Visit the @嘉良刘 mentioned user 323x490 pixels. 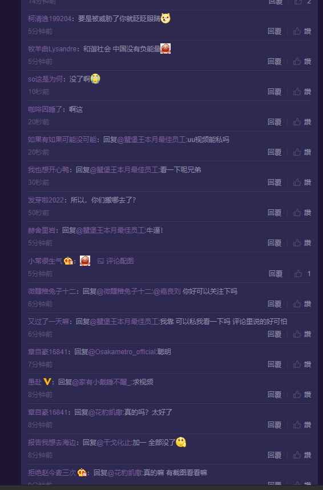tap(167, 291)
